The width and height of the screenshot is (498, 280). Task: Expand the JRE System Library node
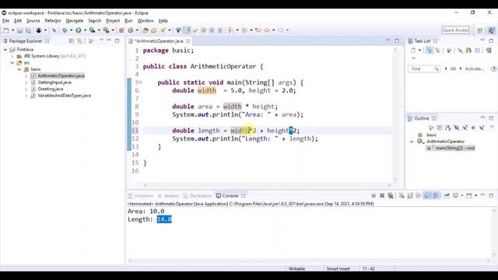[12, 56]
